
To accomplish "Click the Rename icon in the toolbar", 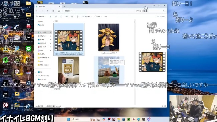I will point(66,16).
